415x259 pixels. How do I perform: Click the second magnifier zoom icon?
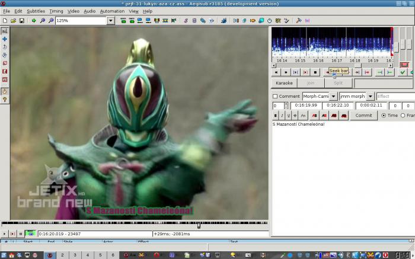pyautogui.click(x=51, y=20)
